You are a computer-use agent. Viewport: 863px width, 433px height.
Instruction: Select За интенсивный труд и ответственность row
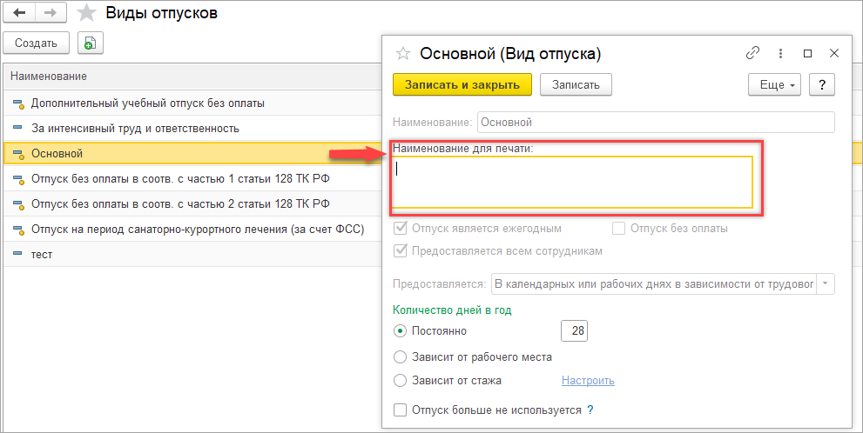coord(192,129)
